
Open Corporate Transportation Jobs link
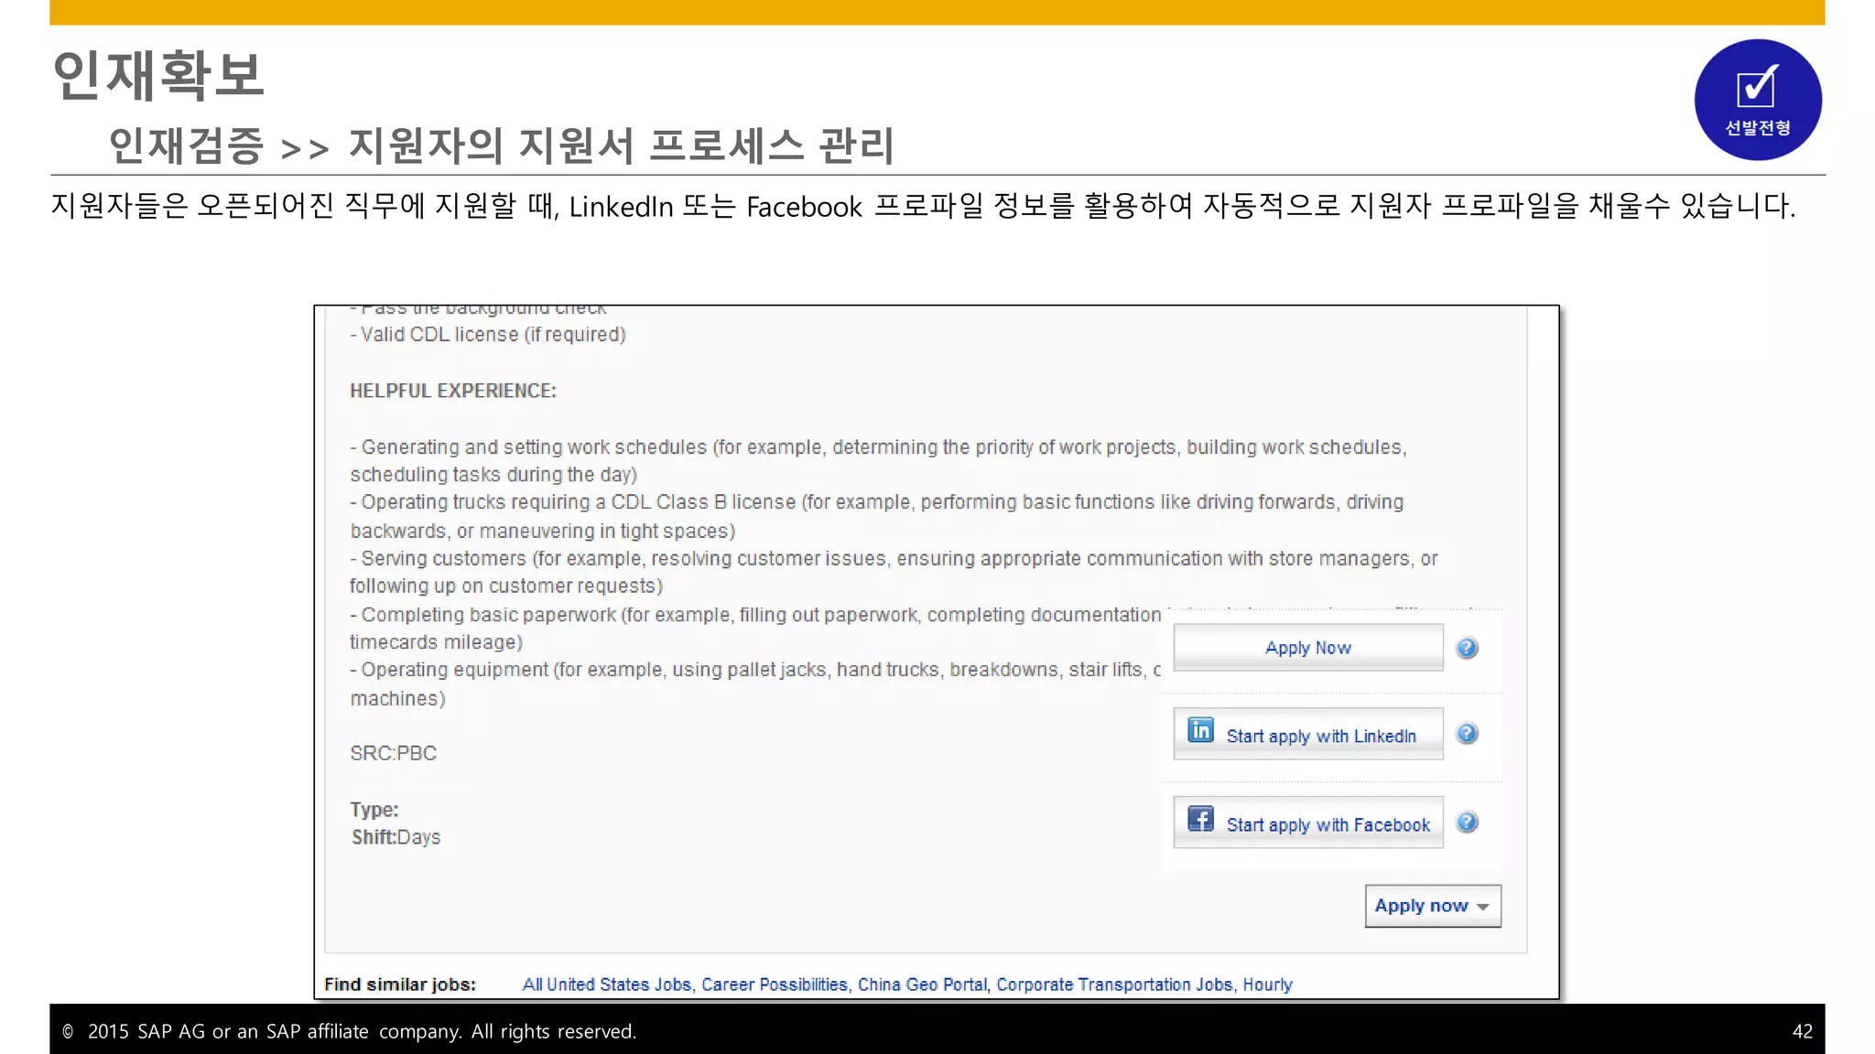point(1114,984)
